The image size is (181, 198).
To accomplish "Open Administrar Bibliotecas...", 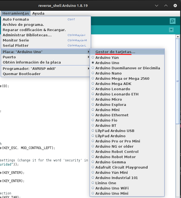I will point(27,35).
